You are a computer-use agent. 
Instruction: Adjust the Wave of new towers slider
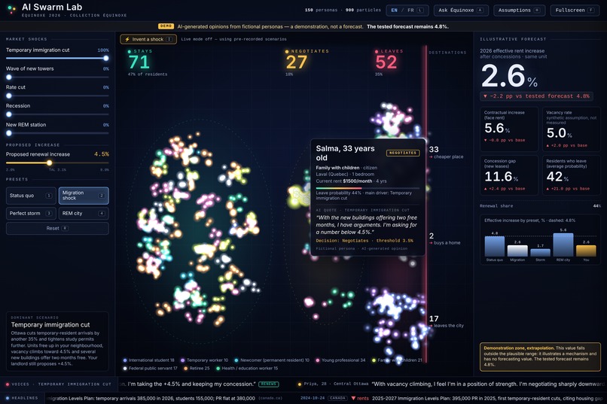tap(57, 77)
